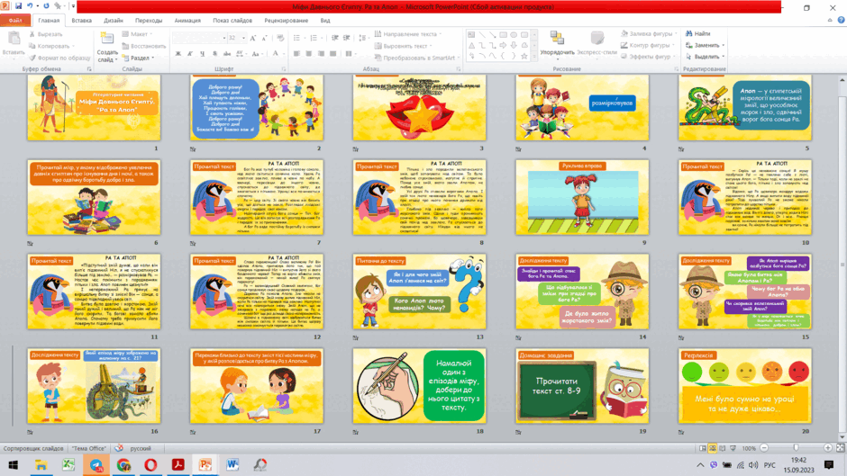Switch to the Переходы tab
This screenshot has height=476, width=847.
coord(149,20)
